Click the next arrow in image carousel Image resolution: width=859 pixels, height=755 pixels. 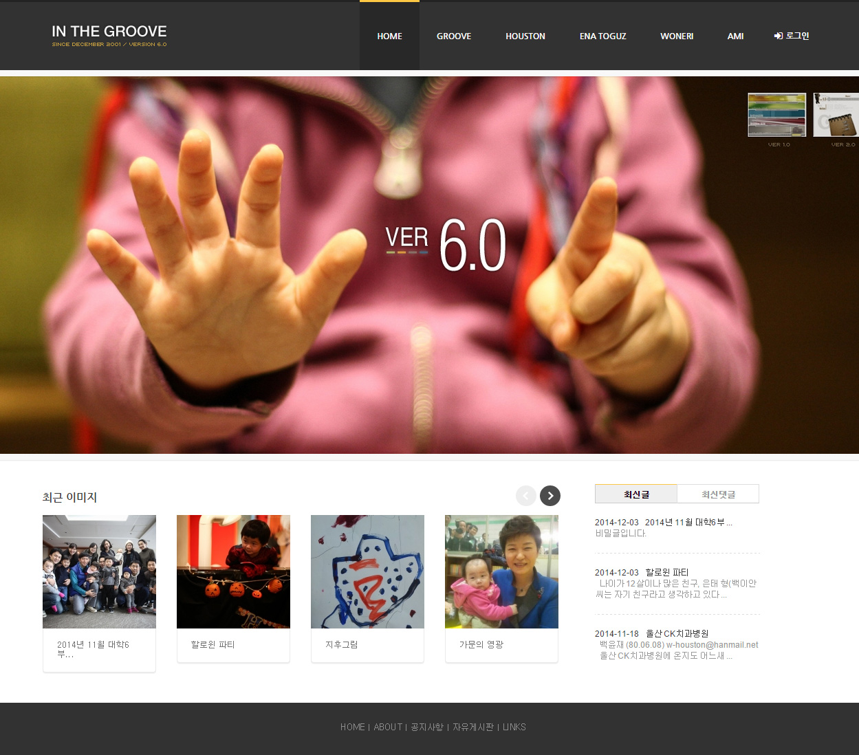pos(550,496)
